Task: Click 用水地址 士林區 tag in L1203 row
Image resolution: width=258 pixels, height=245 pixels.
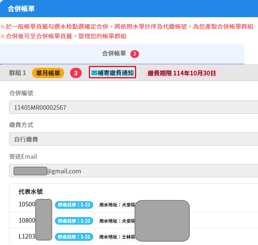Action: pos(116,237)
